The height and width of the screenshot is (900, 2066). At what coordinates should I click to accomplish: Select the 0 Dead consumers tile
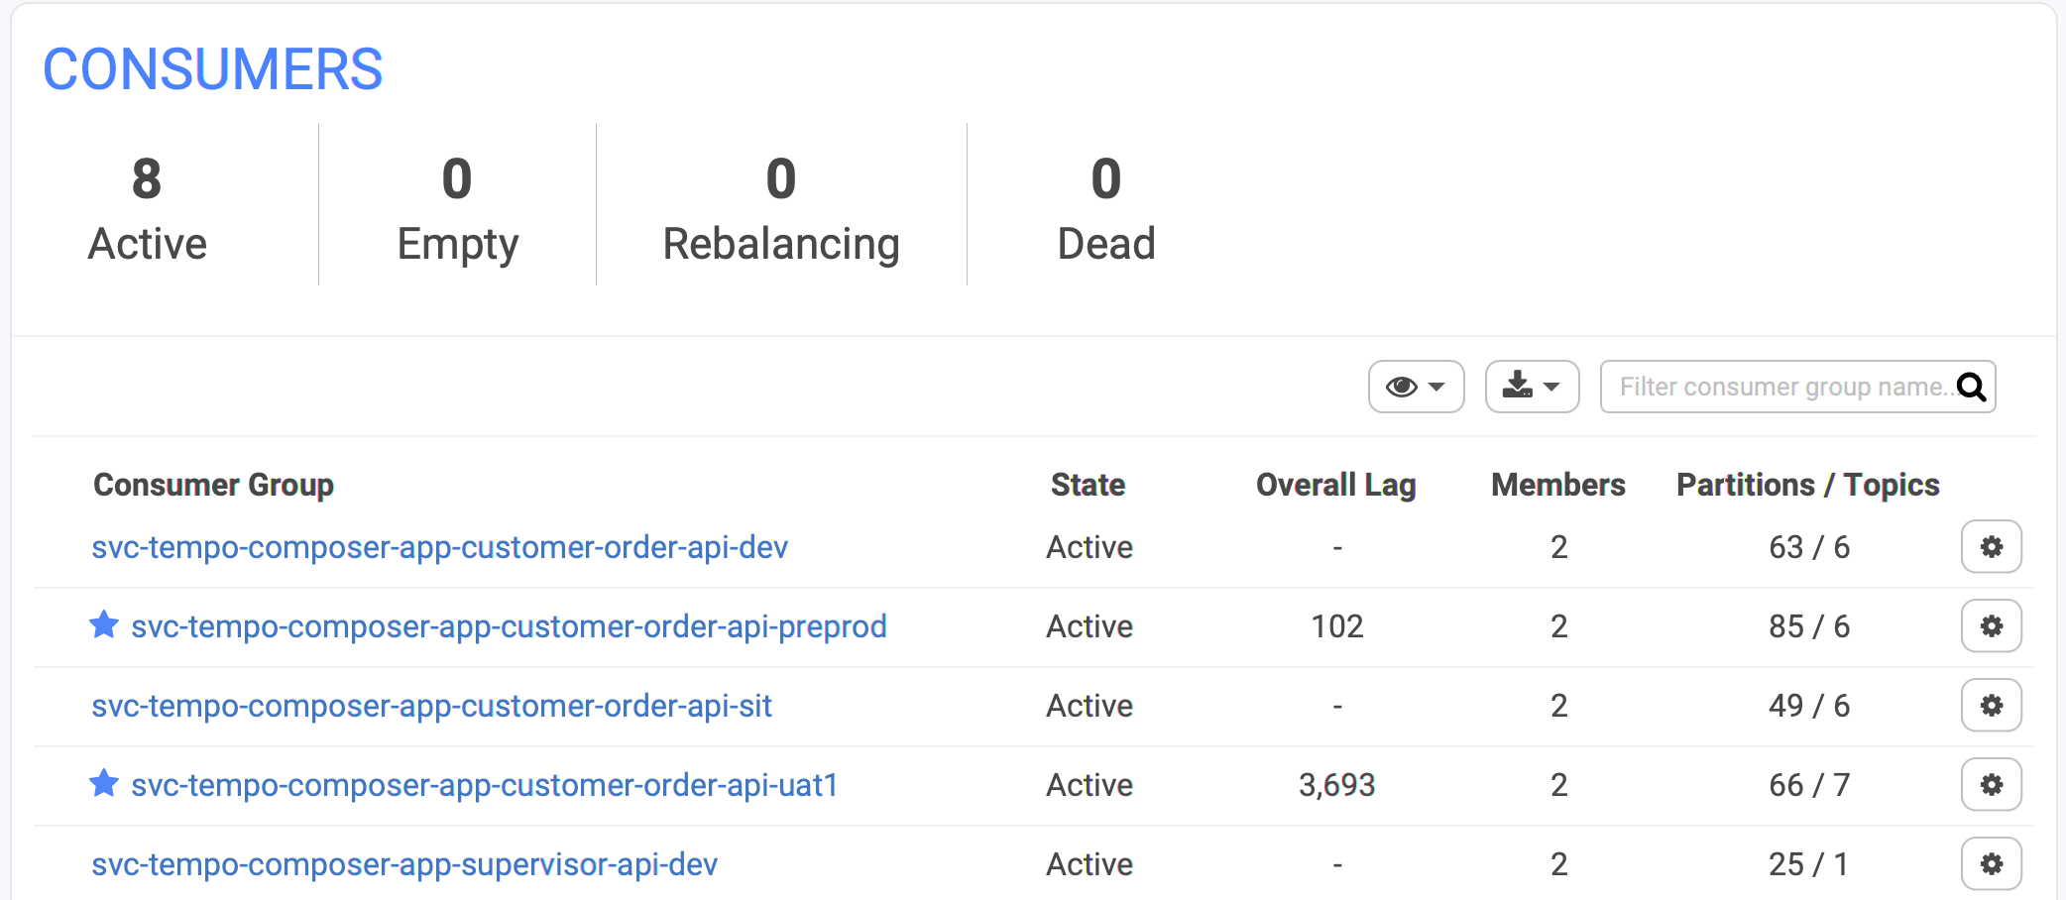pos(1106,208)
